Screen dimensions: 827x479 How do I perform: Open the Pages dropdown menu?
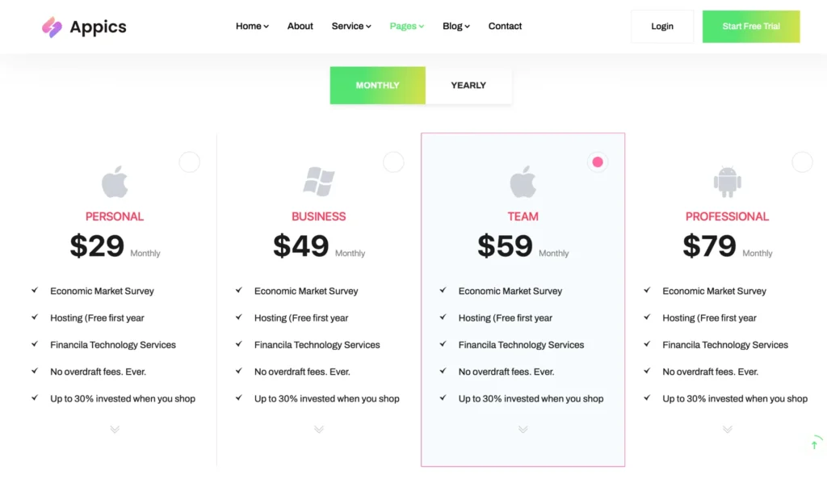pyautogui.click(x=406, y=27)
